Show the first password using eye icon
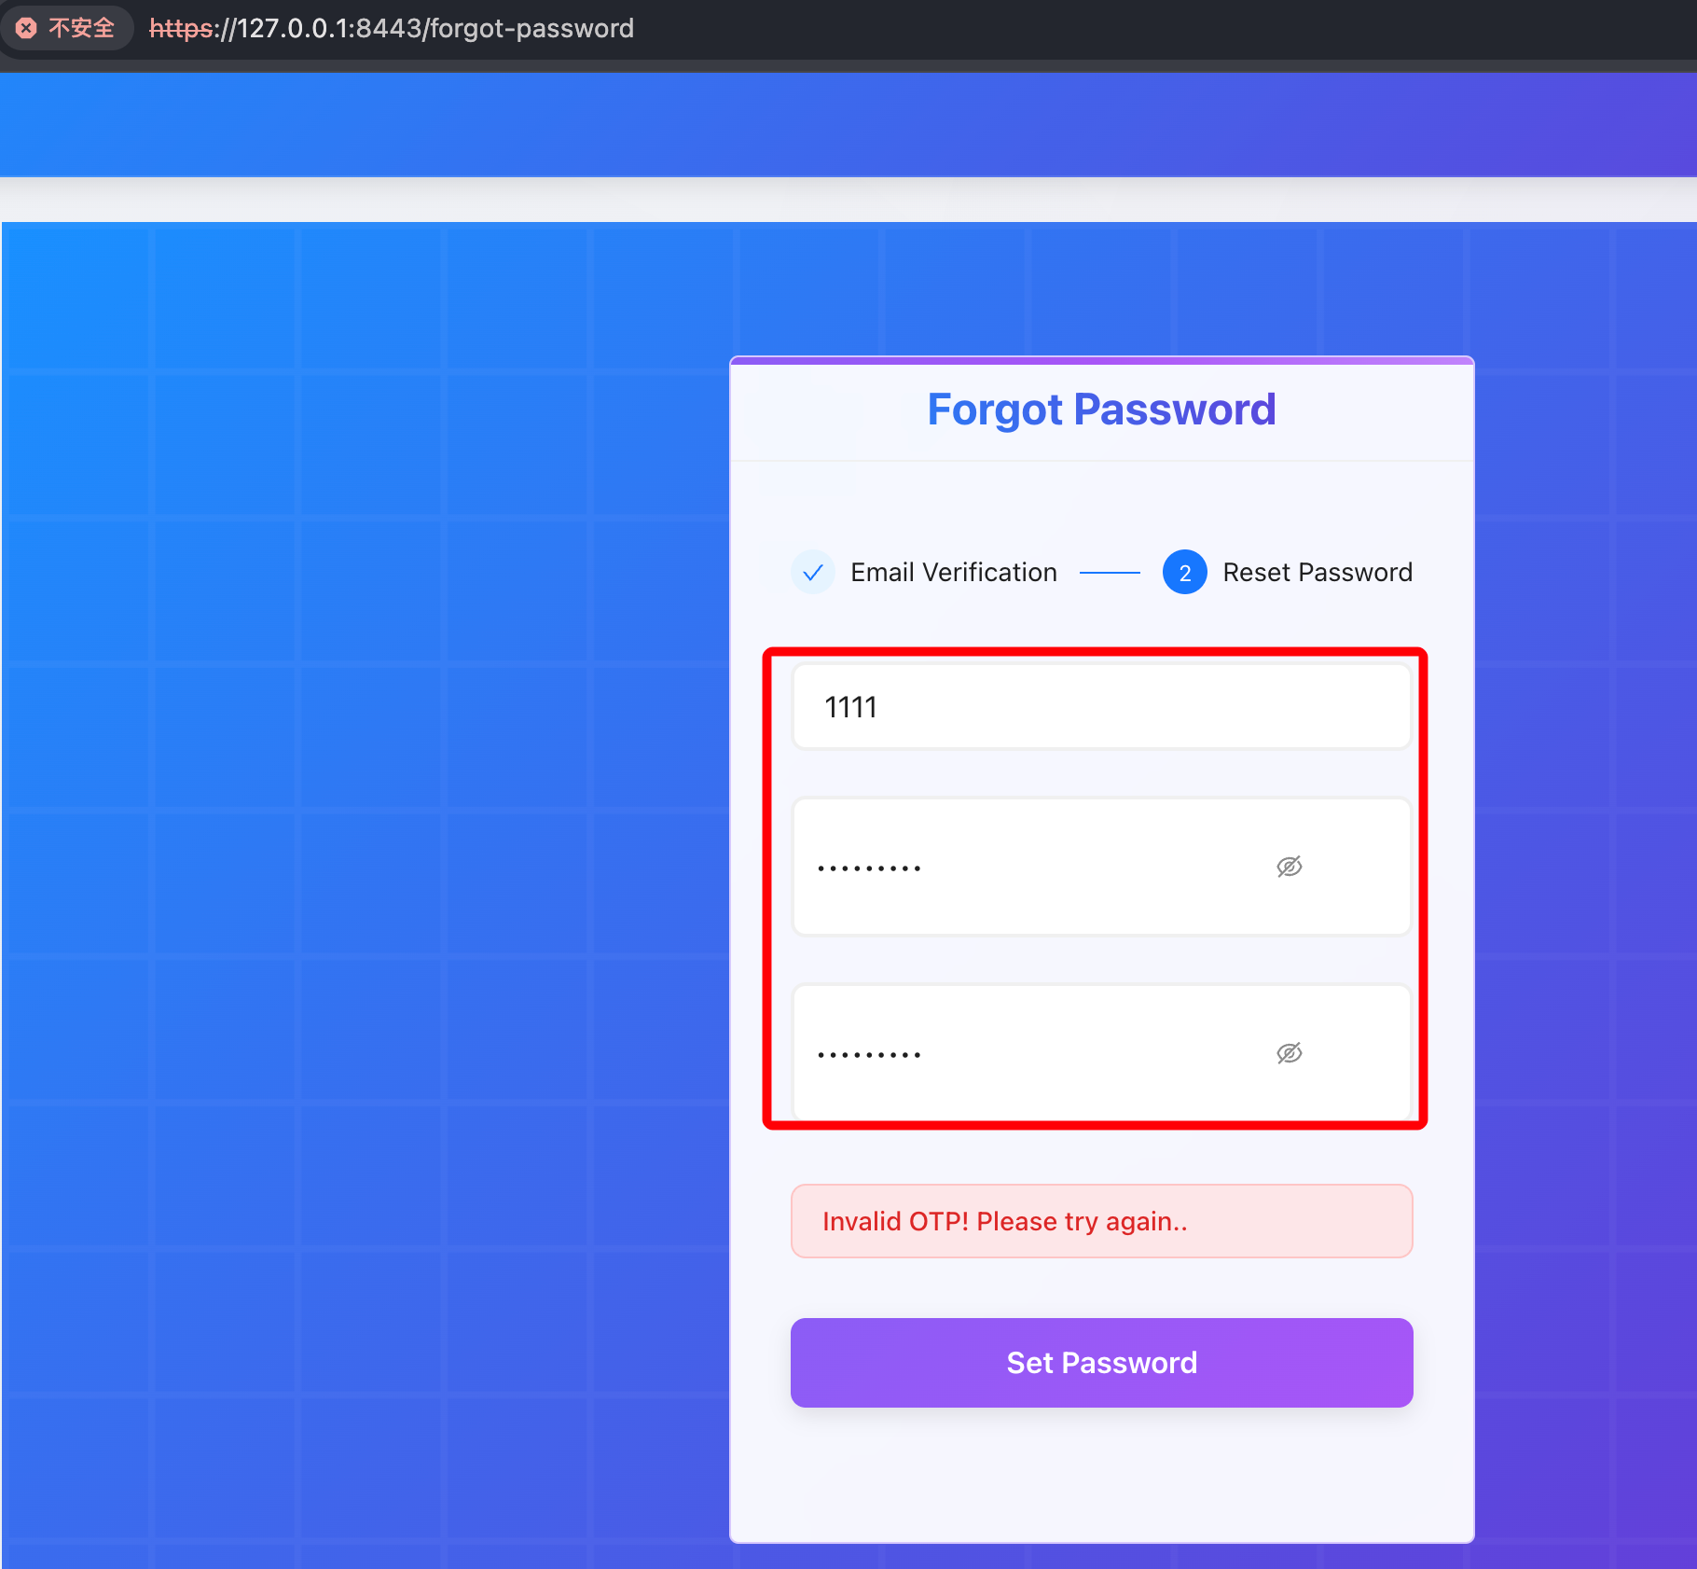This screenshot has width=1697, height=1569. tap(1289, 867)
